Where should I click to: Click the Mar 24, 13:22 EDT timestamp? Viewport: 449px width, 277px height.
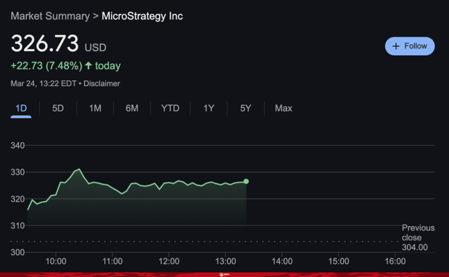[44, 84]
